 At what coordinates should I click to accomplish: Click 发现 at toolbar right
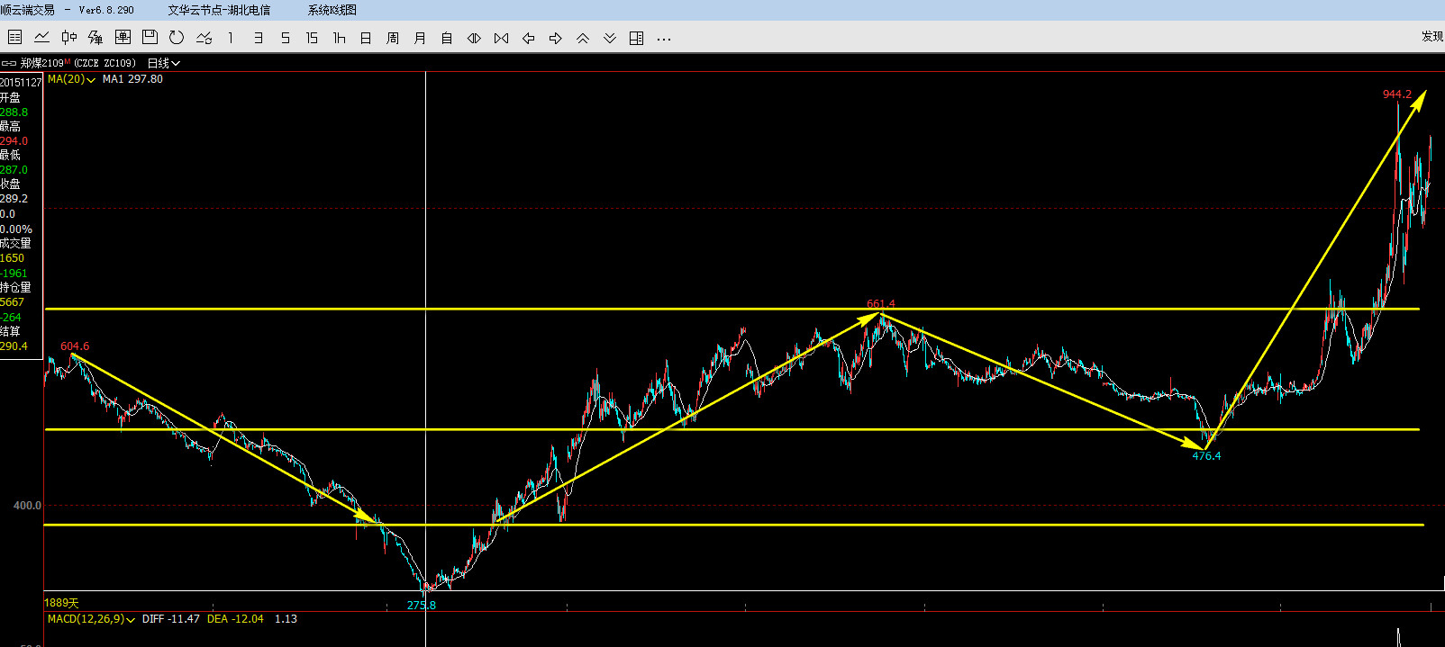point(1432,36)
